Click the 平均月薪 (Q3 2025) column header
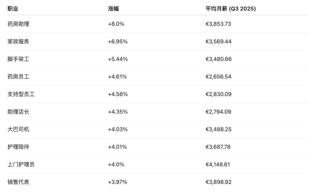 (230, 9)
